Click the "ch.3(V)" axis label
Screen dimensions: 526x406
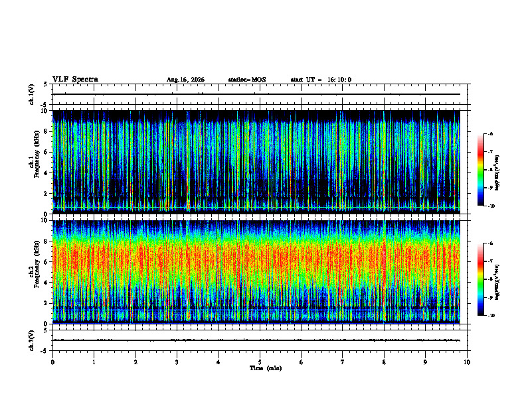point(32,340)
